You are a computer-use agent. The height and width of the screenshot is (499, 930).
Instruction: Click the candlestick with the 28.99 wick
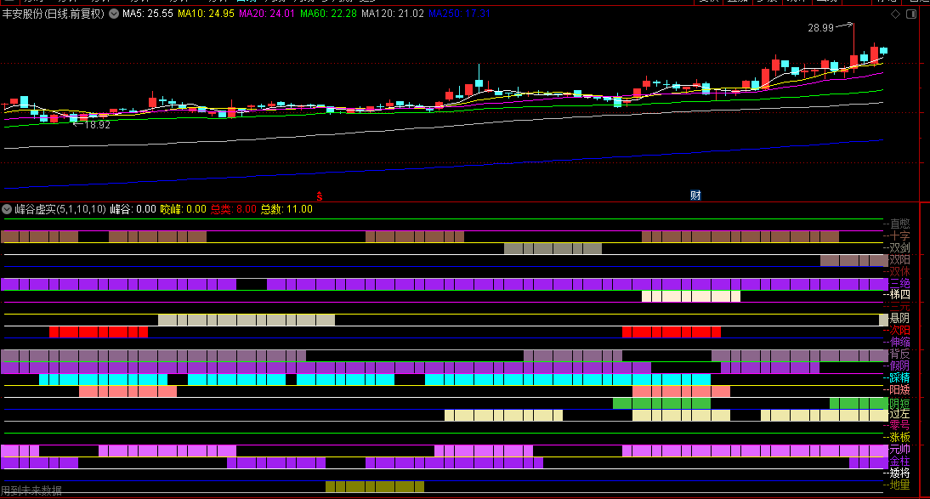tap(854, 48)
